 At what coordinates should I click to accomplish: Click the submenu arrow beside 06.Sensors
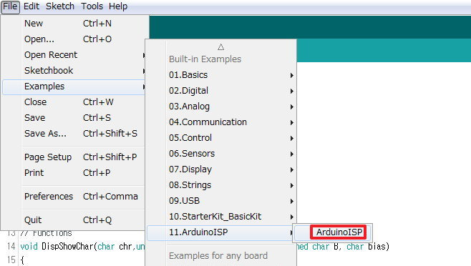coord(291,154)
